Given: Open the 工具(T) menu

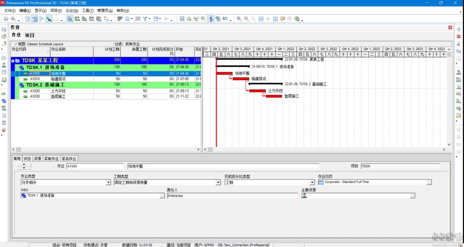Looking at the screenshot, I should [x=88, y=10].
